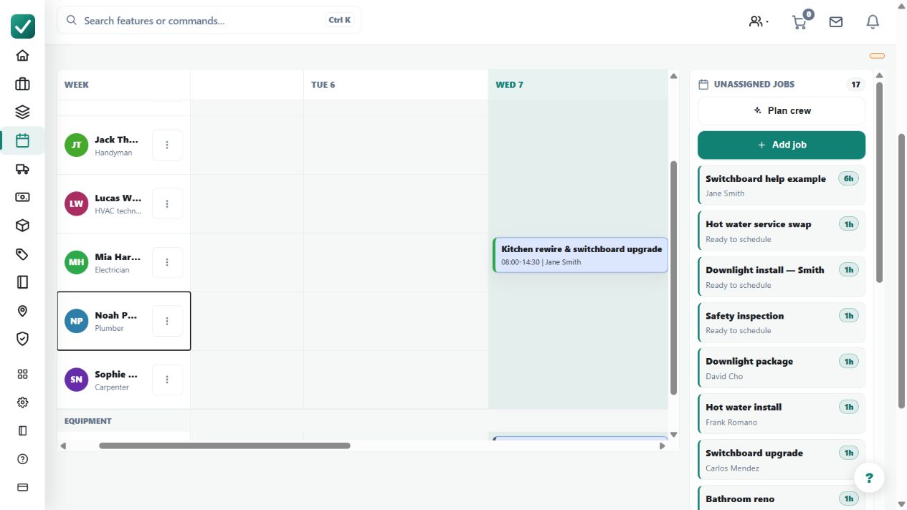
Task: Click the schedule scroll-right arrow
Action: click(662, 446)
